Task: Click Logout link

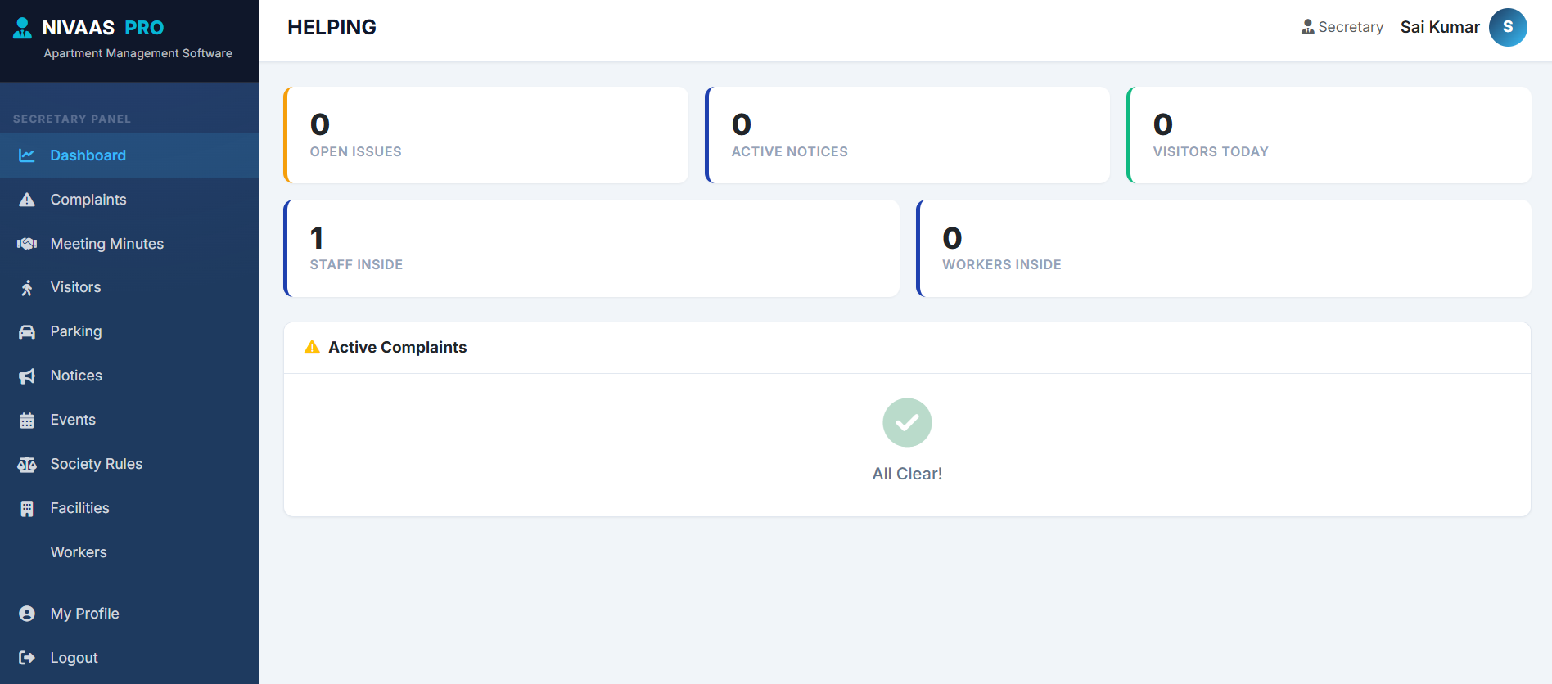Action: 129,658
